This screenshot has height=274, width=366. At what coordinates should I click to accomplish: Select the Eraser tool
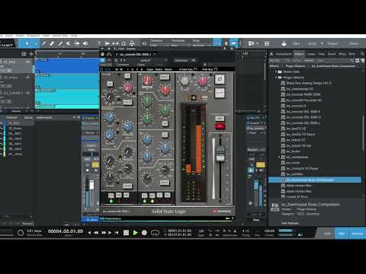click(52, 43)
